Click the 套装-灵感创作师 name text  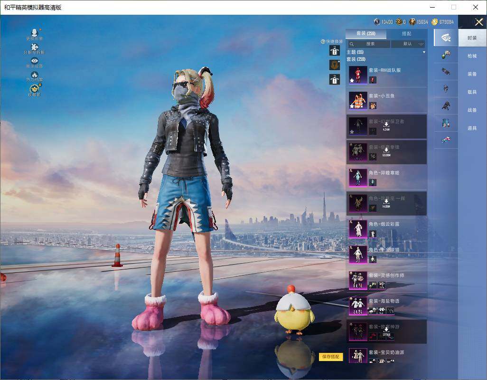click(x=386, y=275)
